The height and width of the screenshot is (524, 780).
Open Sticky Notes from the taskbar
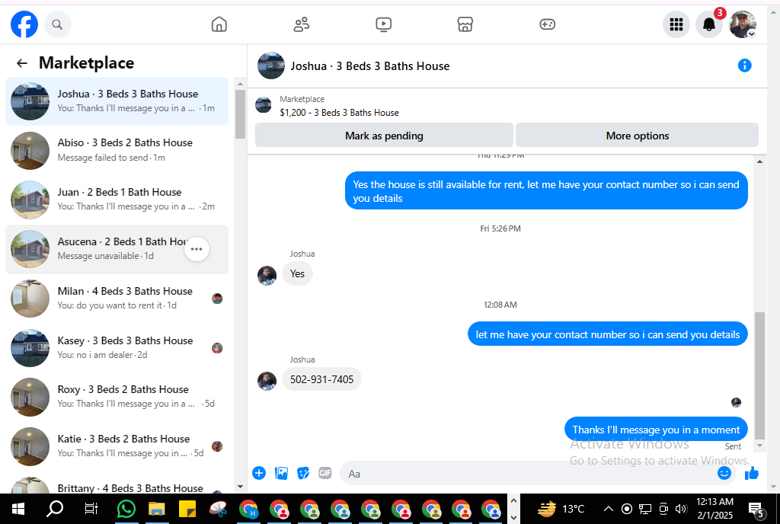pos(187,509)
